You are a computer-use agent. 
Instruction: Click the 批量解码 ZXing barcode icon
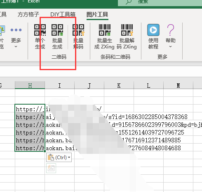[127, 30]
